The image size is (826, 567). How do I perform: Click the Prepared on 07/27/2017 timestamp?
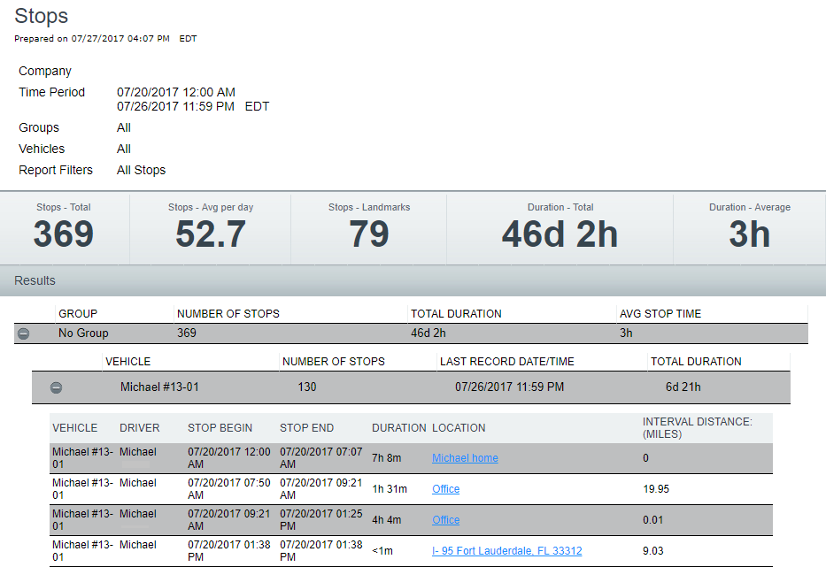pos(105,38)
